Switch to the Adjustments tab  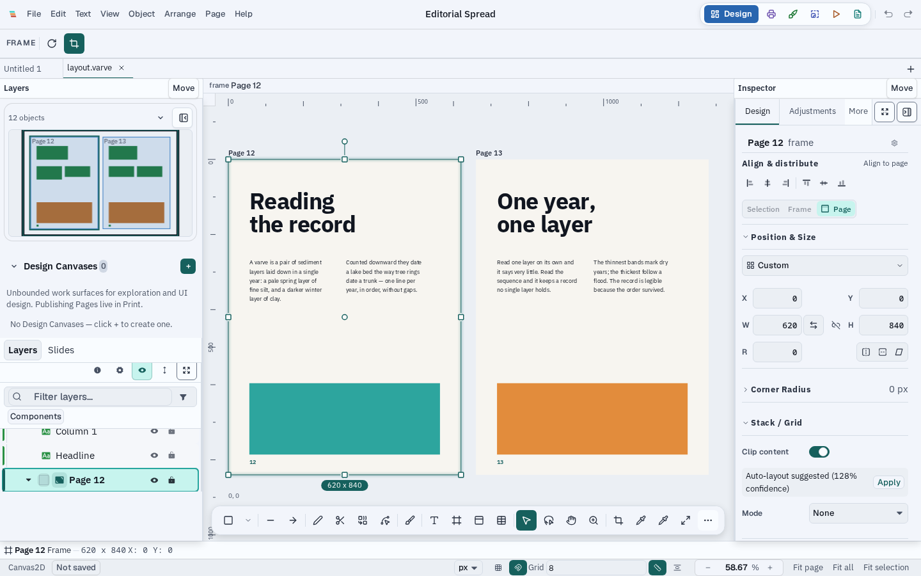(x=812, y=111)
